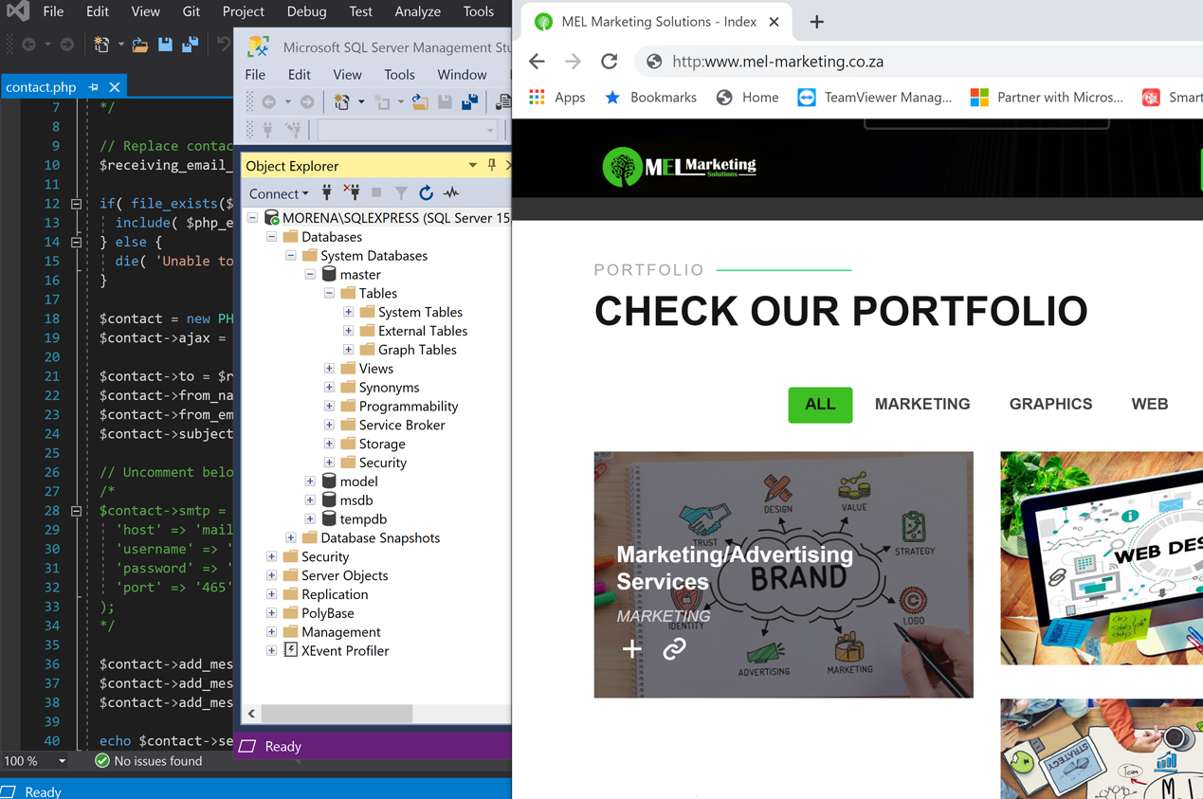Expand the msdb database node

[310, 500]
